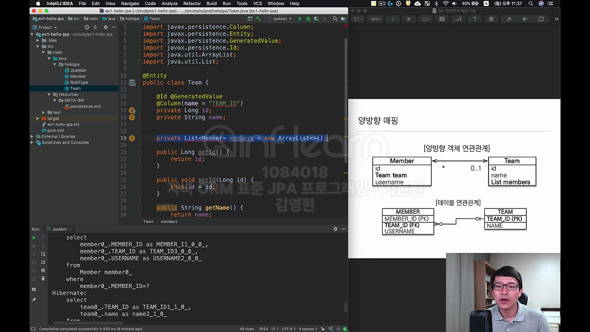This screenshot has width=590, height=332.
Task: Open pom.xml in project tree
Action: click(55, 130)
